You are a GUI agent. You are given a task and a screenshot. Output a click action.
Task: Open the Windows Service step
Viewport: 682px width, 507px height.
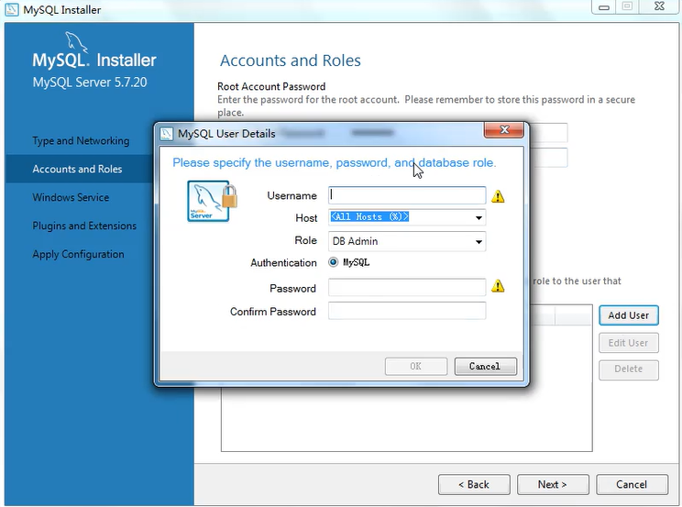[x=71, y=197]
